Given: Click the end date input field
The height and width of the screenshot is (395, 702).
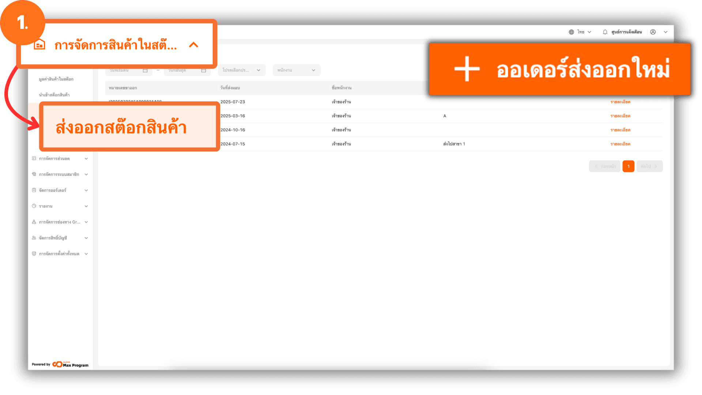Looking at the screenshot, I should (x=185, y=70).
